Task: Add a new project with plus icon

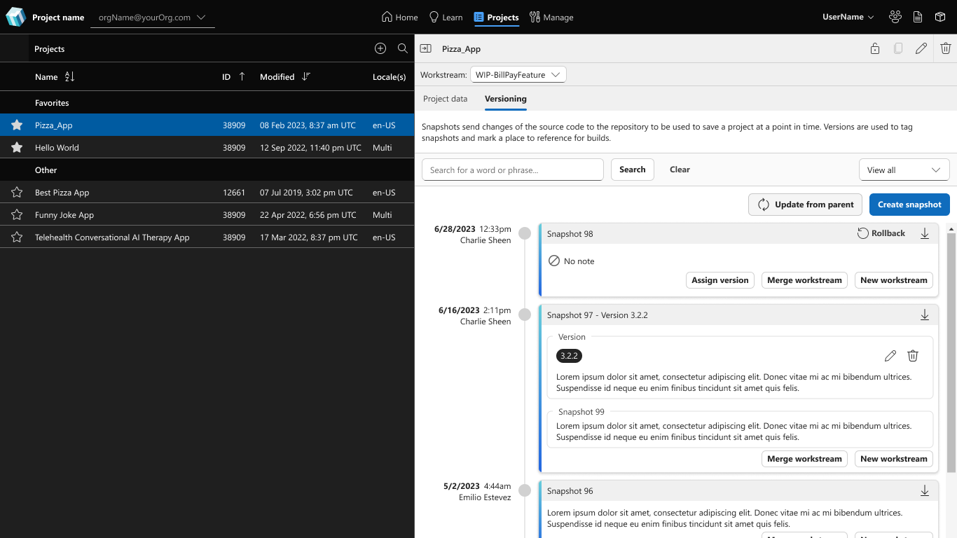Action: (x=380, y=48)
